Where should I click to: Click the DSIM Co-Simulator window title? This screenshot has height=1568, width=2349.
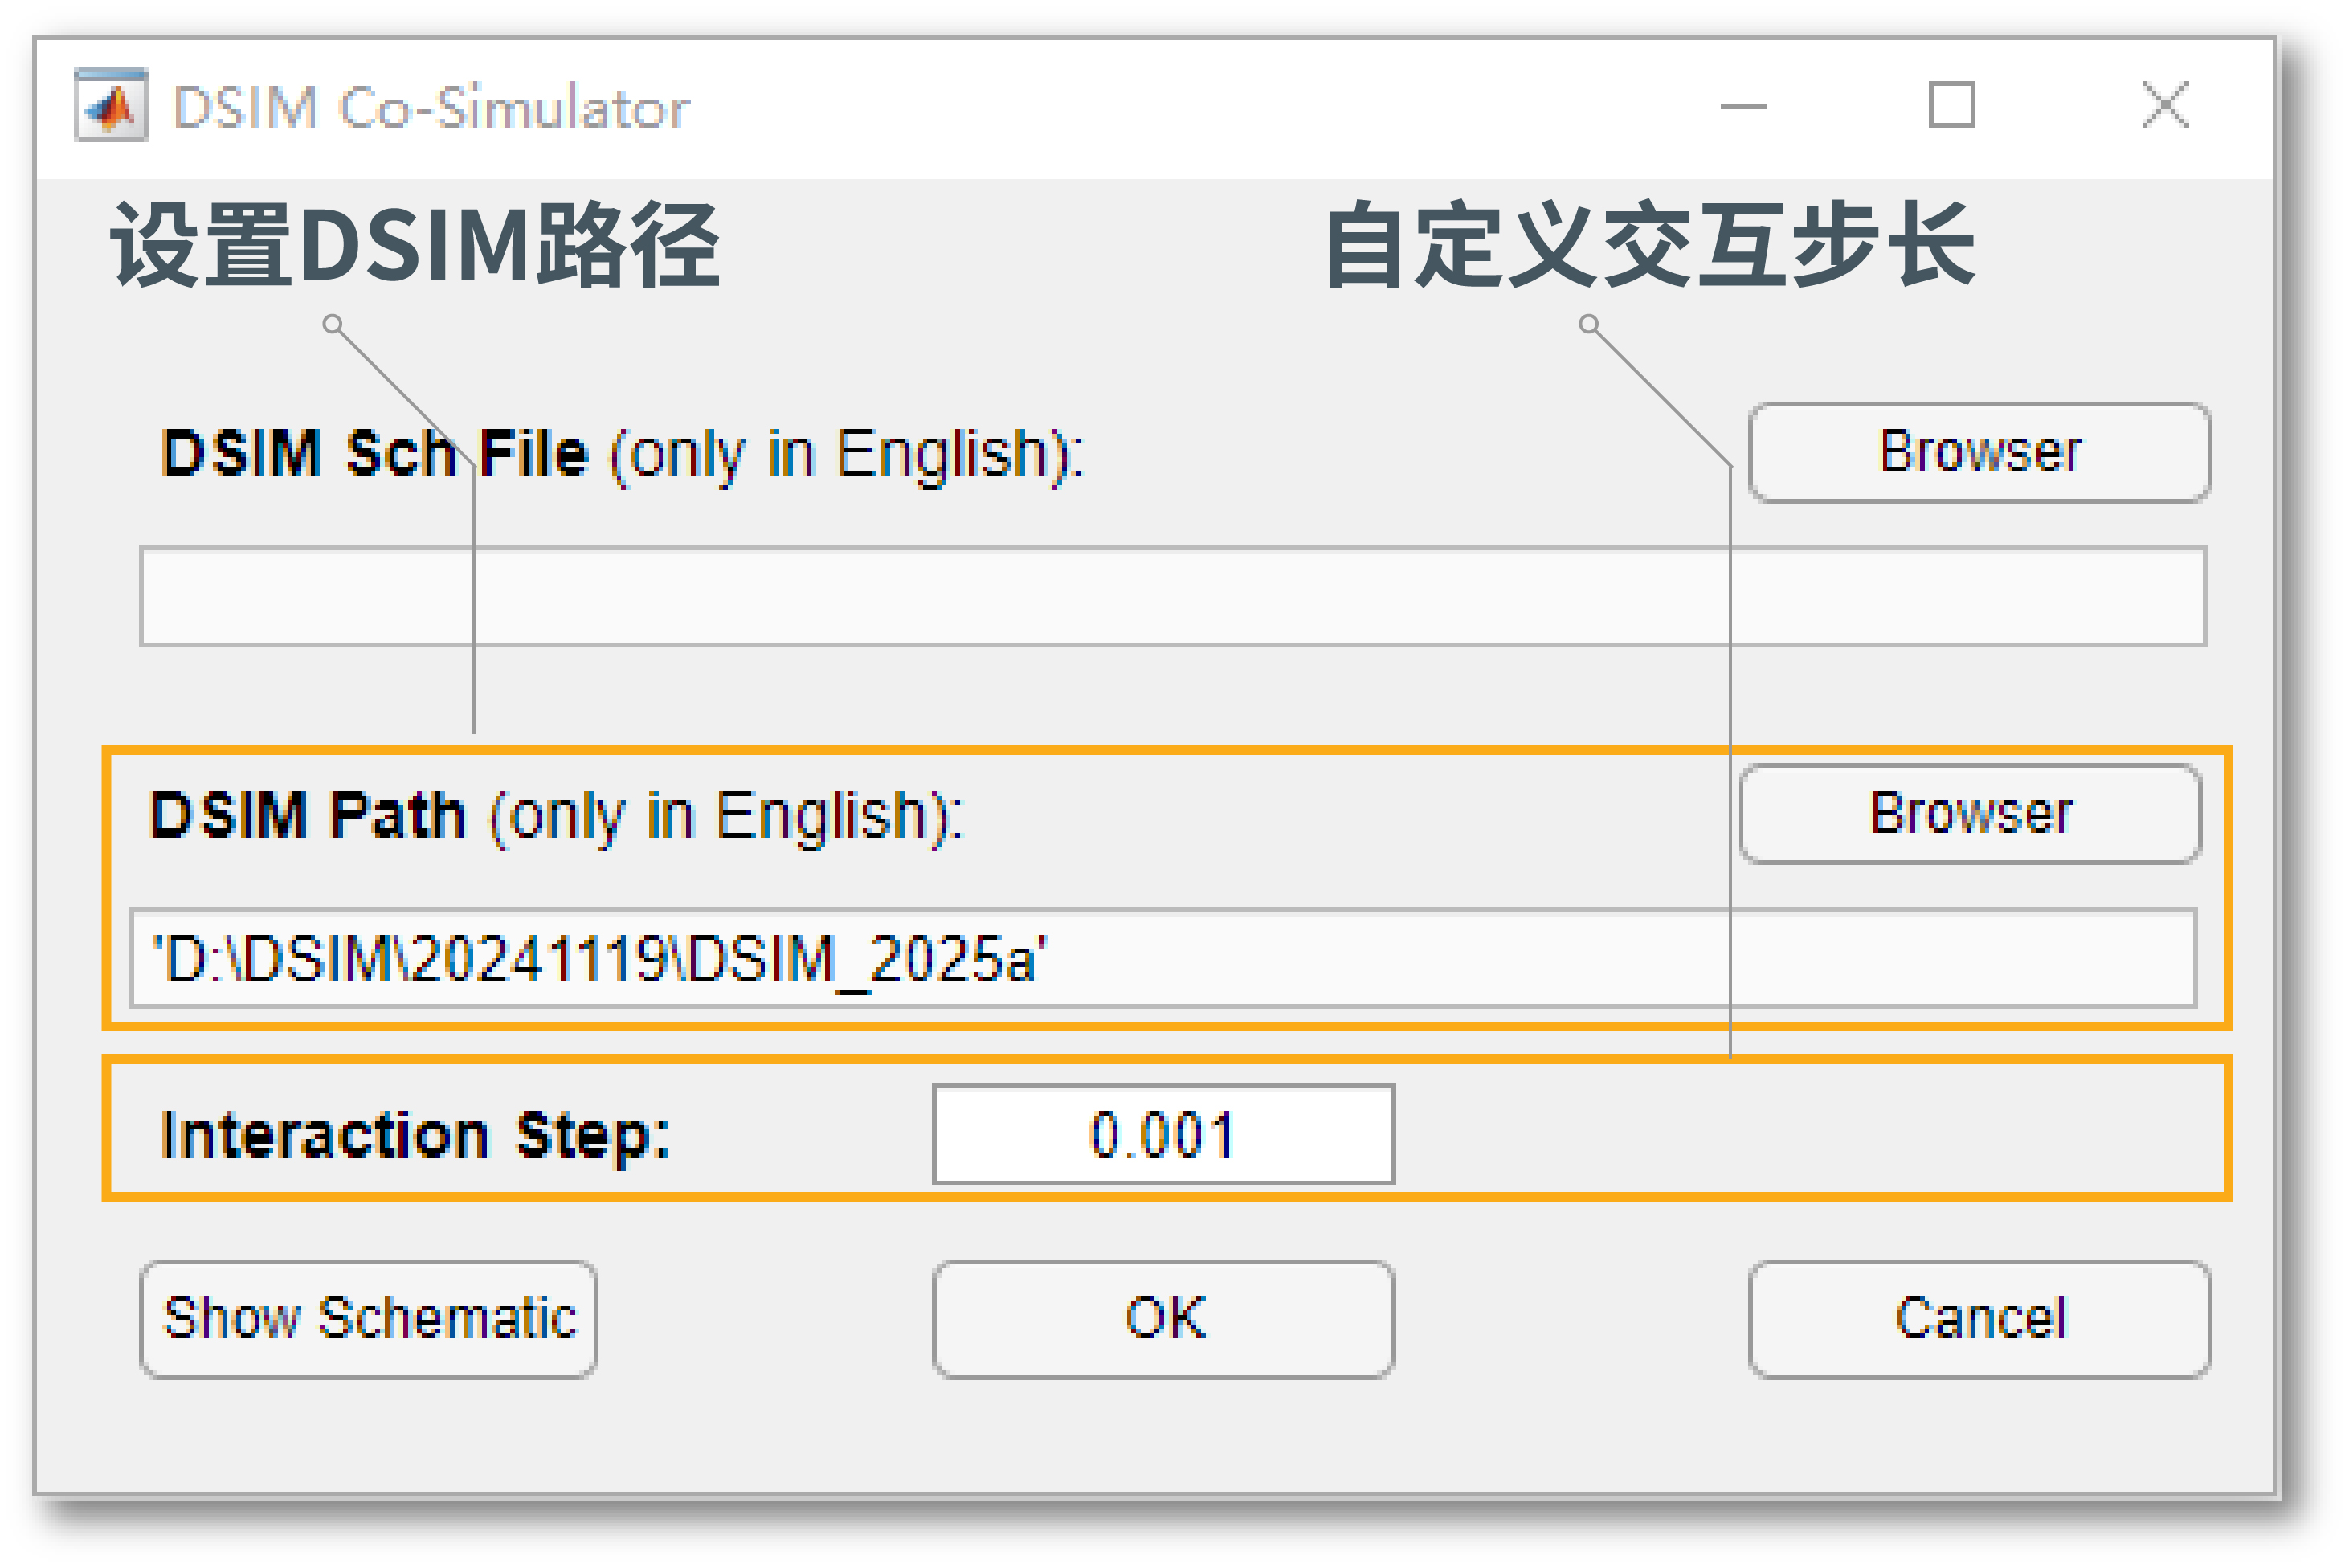pyautogui.click(x=431, y=108)
